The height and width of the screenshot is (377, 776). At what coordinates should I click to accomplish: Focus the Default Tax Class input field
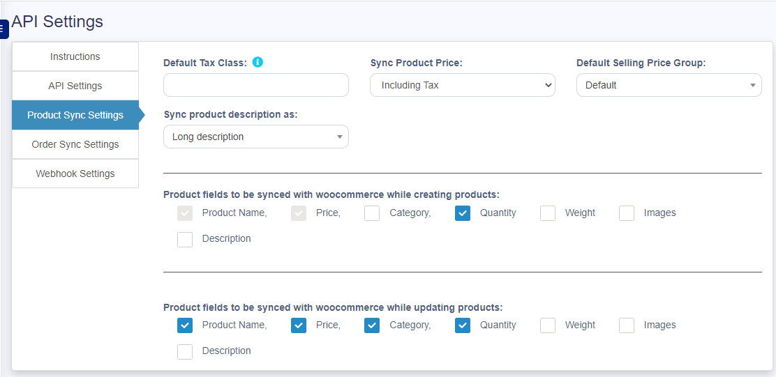pos(256,85)
